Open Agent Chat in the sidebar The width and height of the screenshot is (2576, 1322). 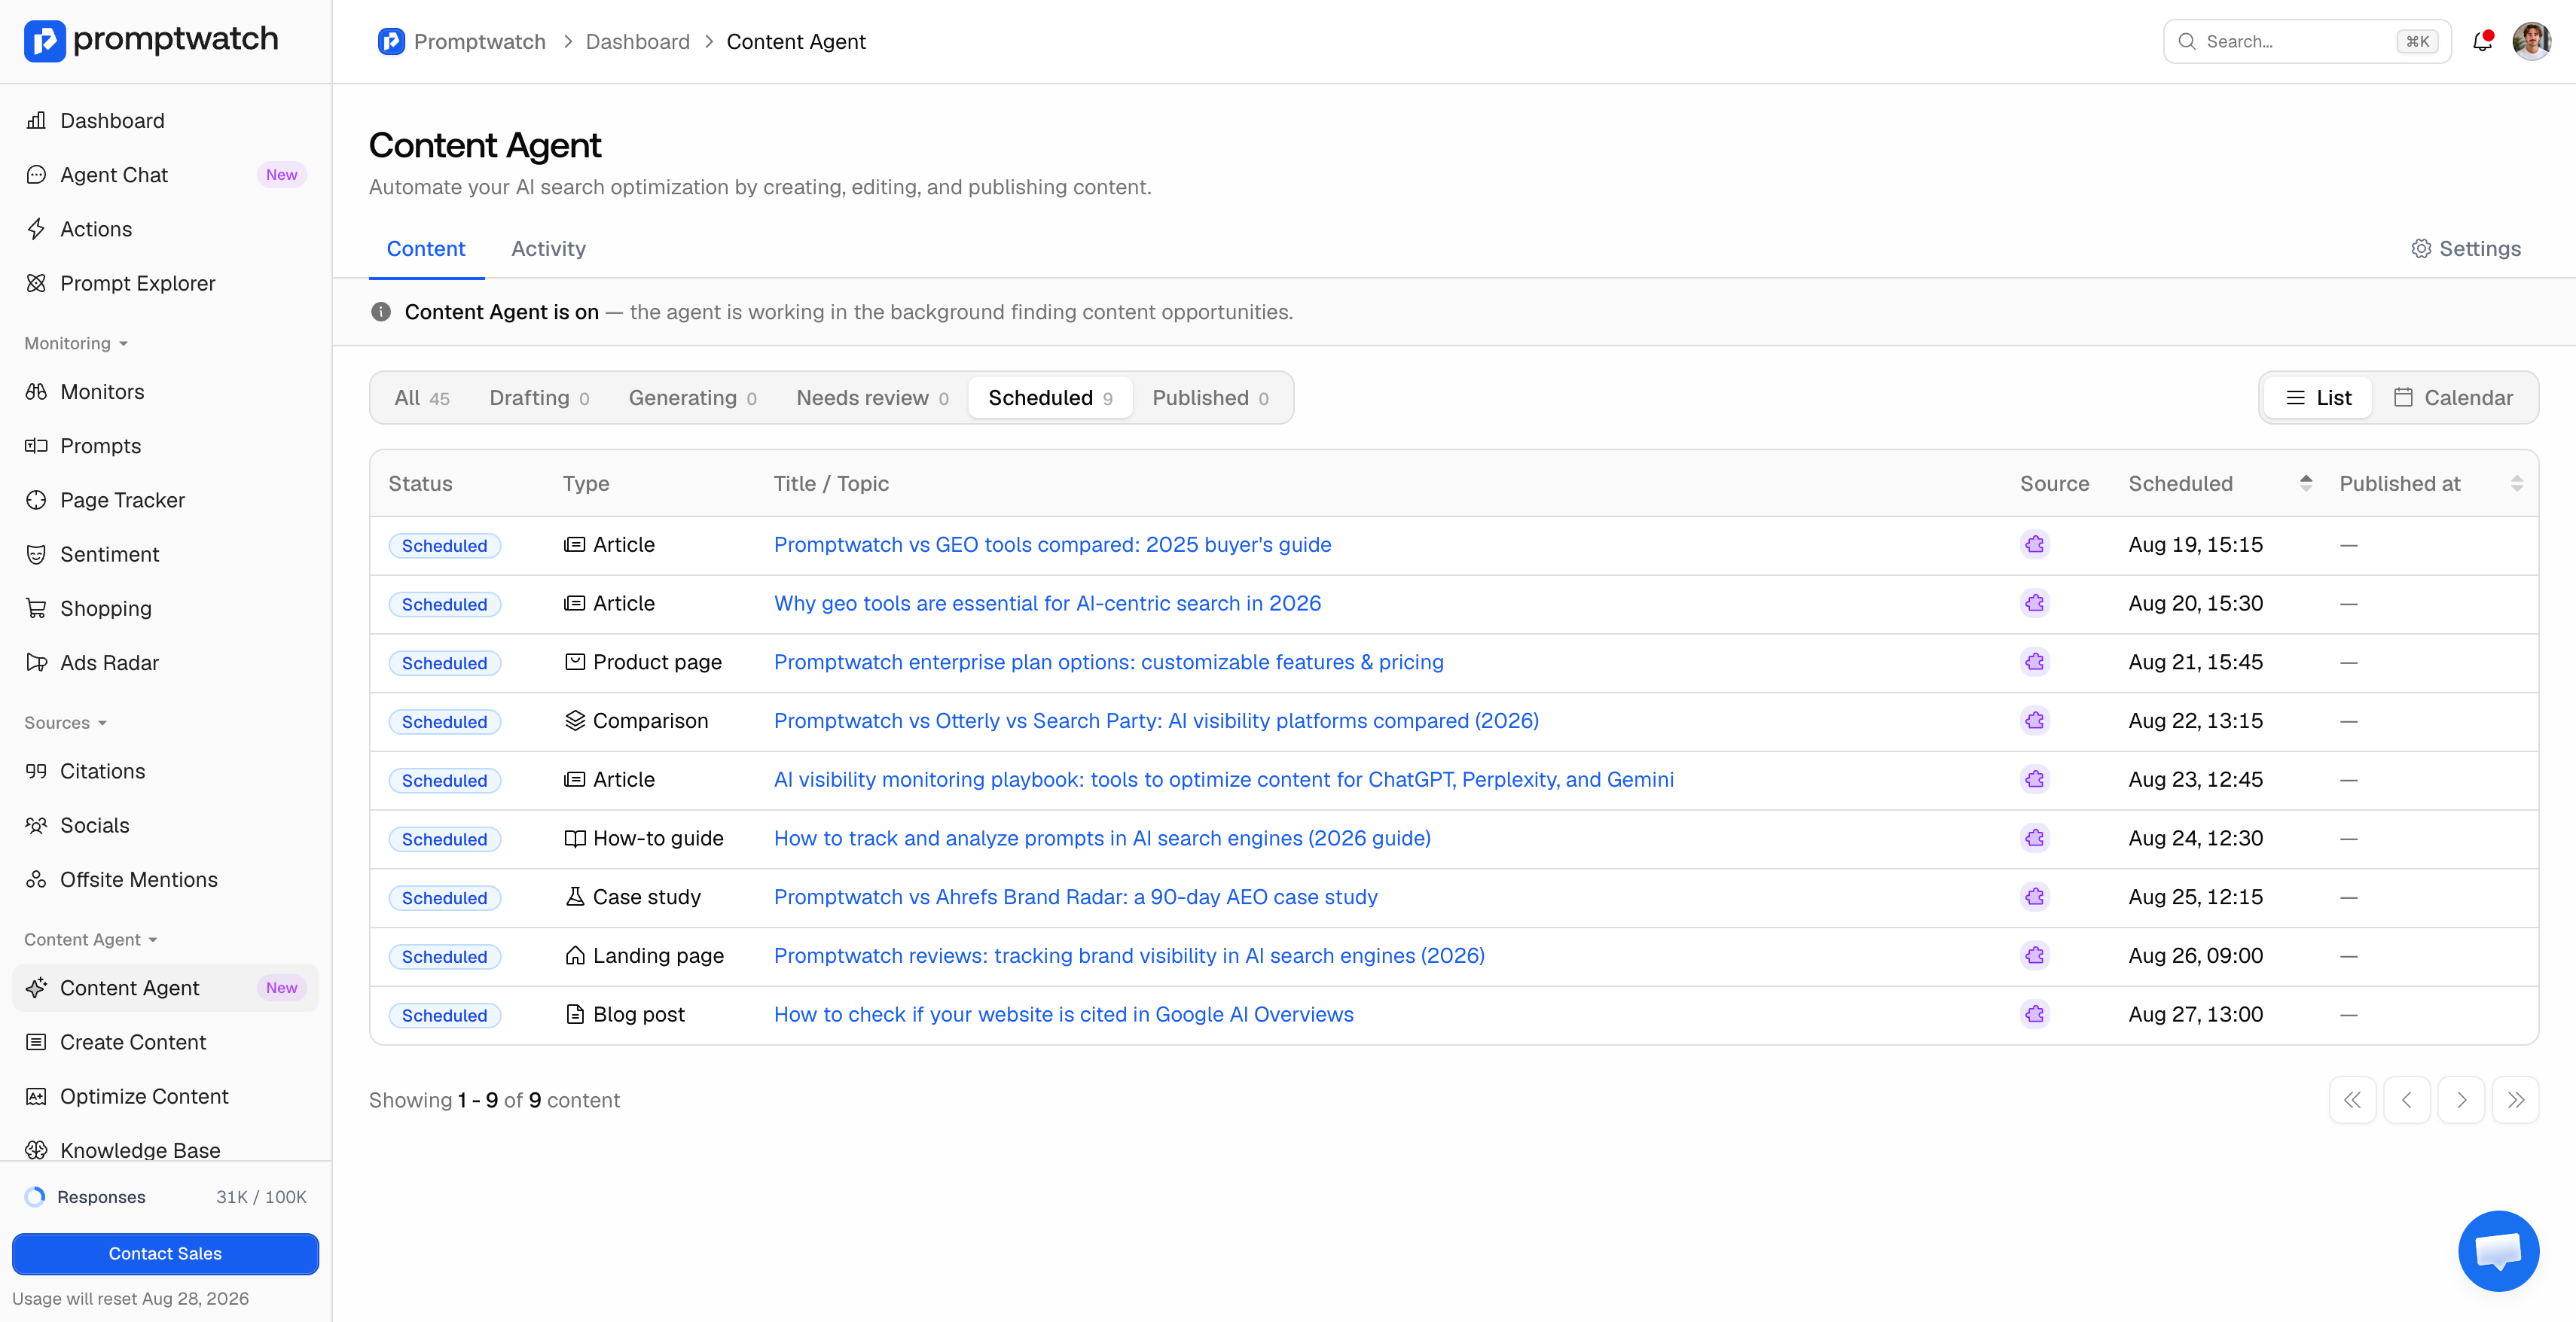166,175
